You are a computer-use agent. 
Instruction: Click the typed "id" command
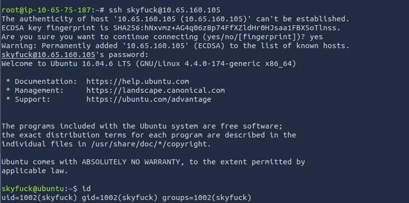coord(86,189)
